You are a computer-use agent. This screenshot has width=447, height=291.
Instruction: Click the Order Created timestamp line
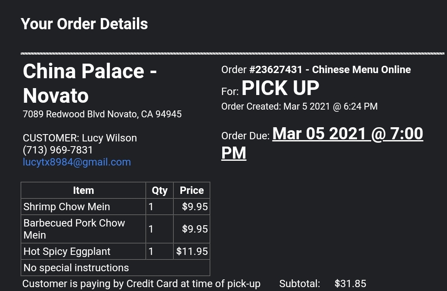pyautogui.click(x=299, y=107)
